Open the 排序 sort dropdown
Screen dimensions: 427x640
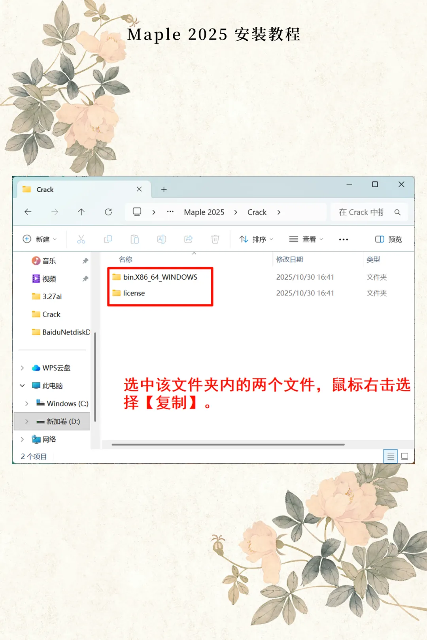(x=256, y=239)
